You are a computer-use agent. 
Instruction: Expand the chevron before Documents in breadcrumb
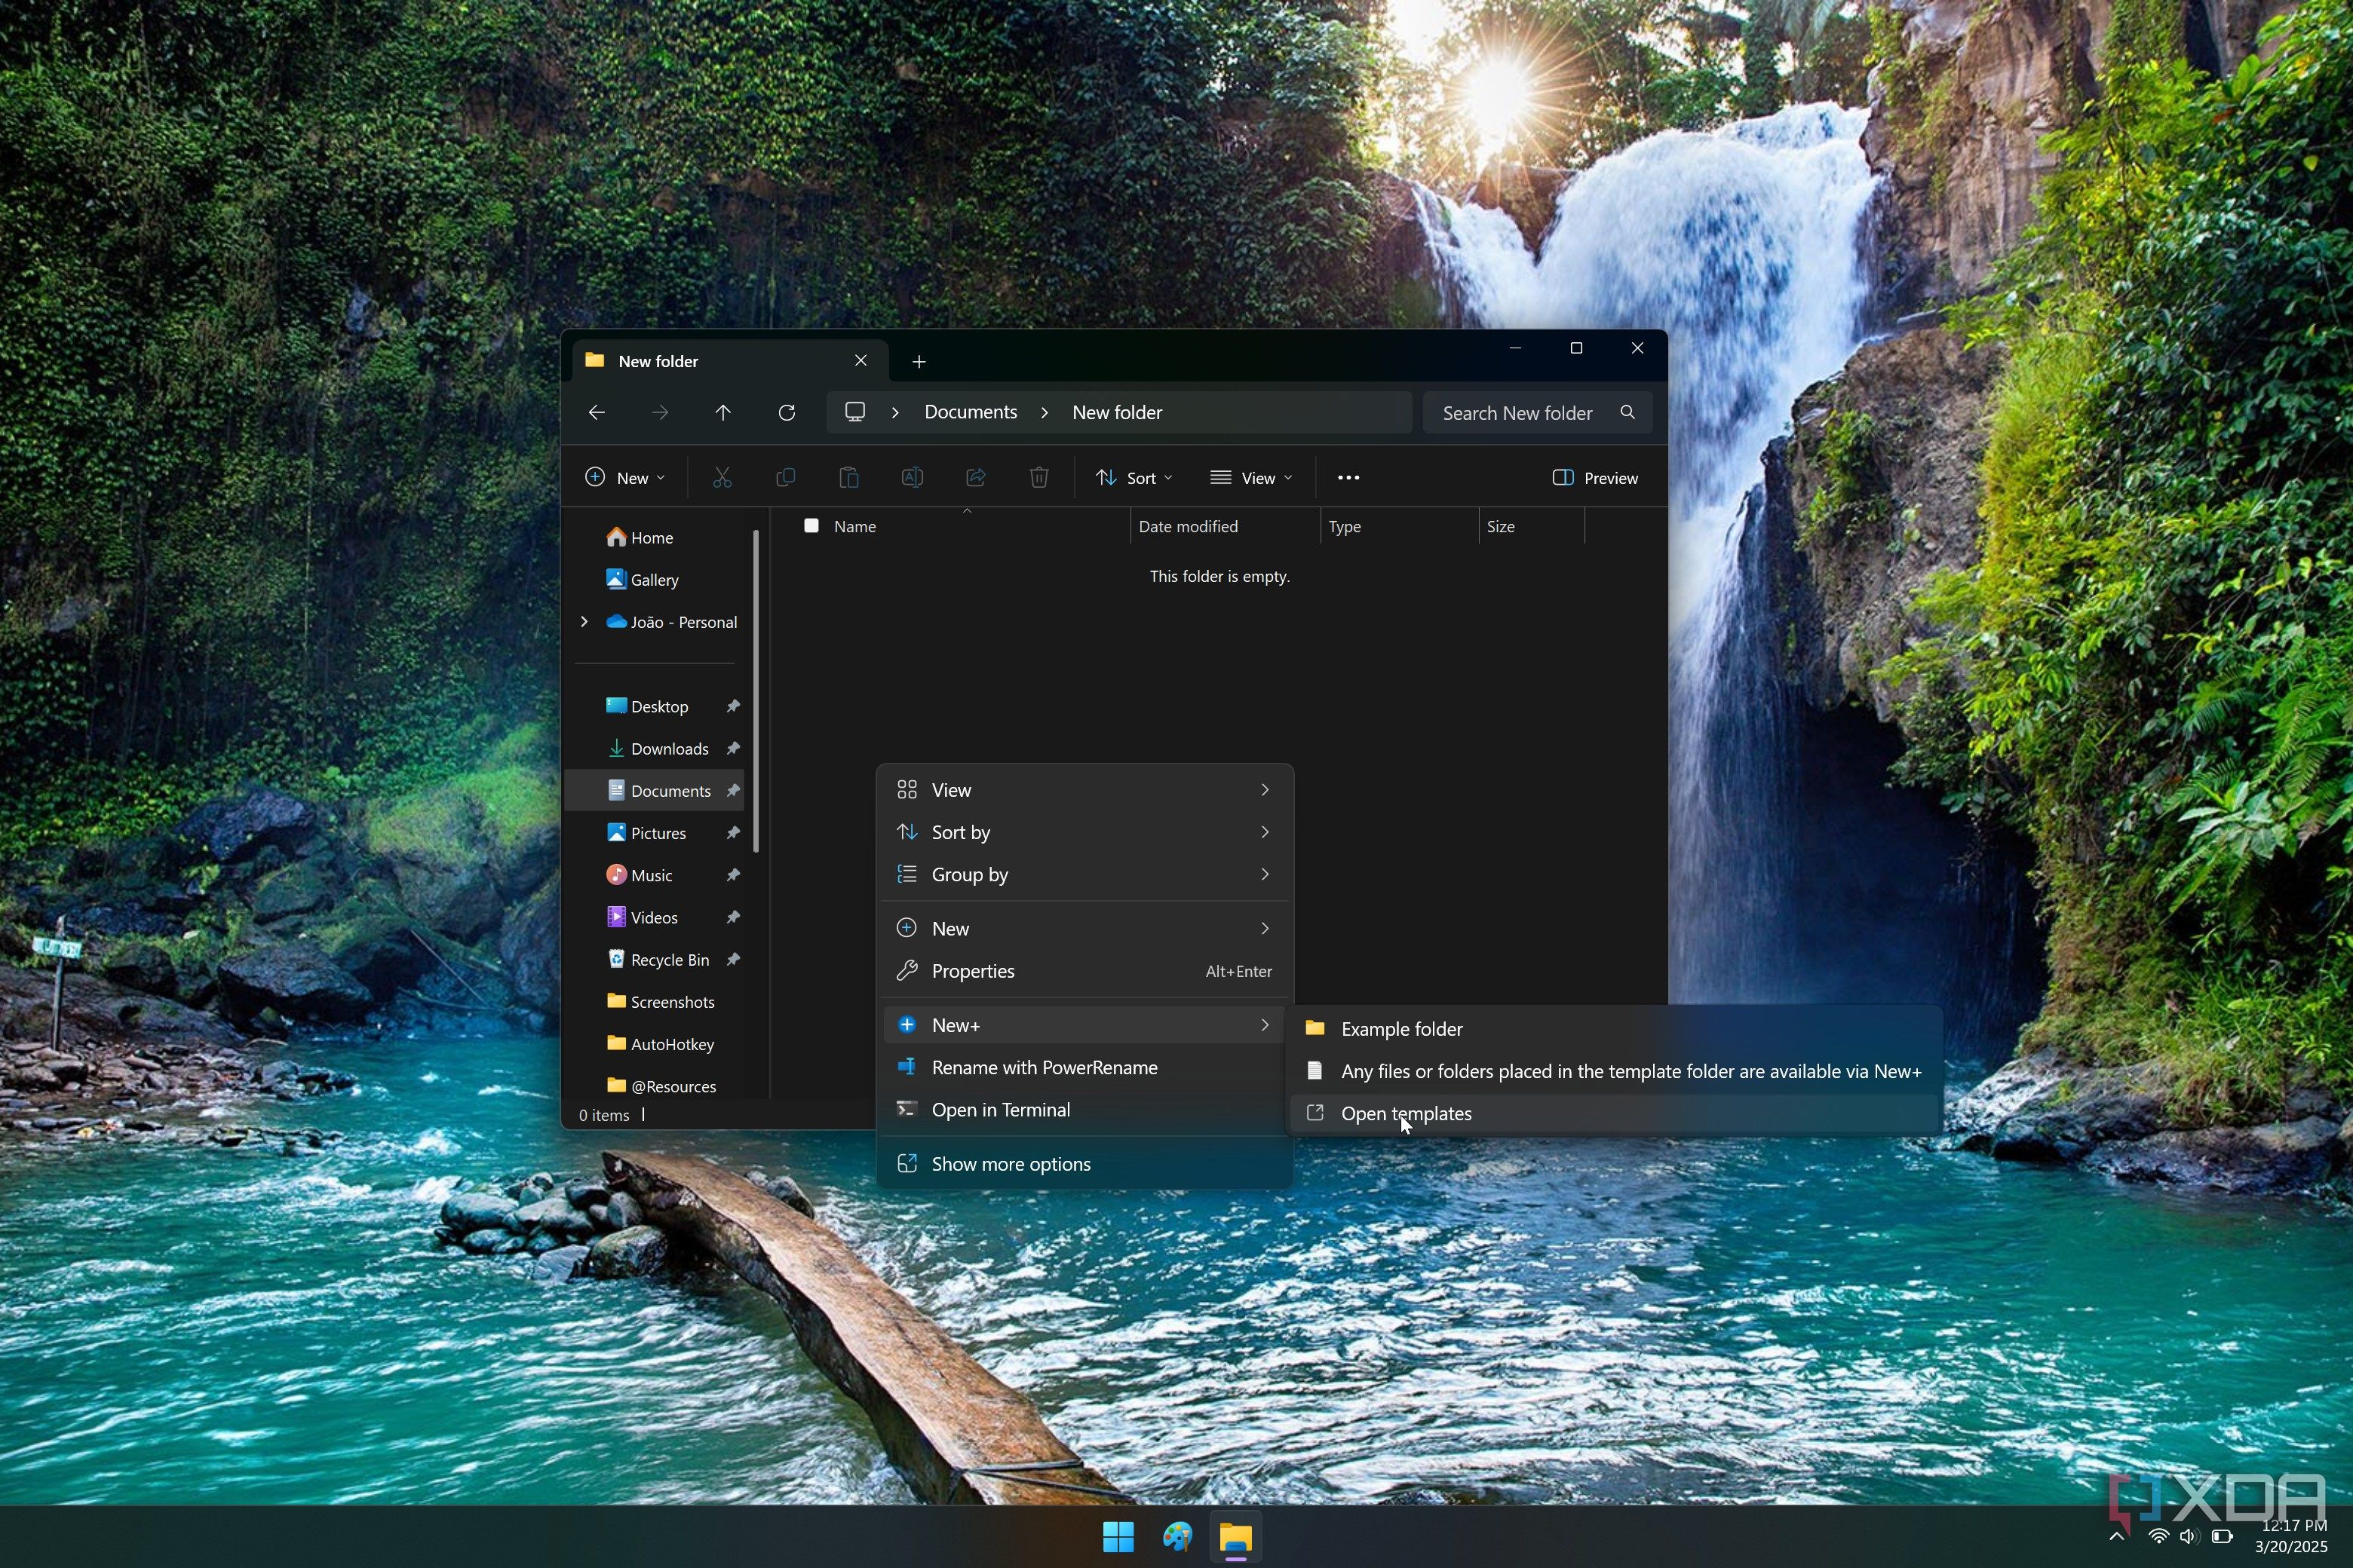(x=895, y=413)
